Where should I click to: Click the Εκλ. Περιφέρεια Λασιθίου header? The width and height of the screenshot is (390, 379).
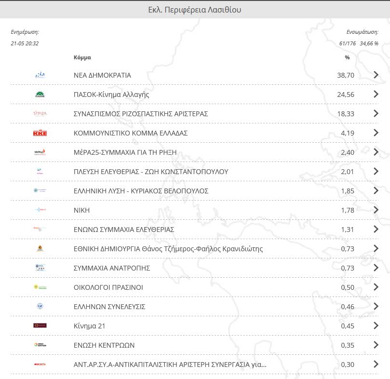(195, 10)
